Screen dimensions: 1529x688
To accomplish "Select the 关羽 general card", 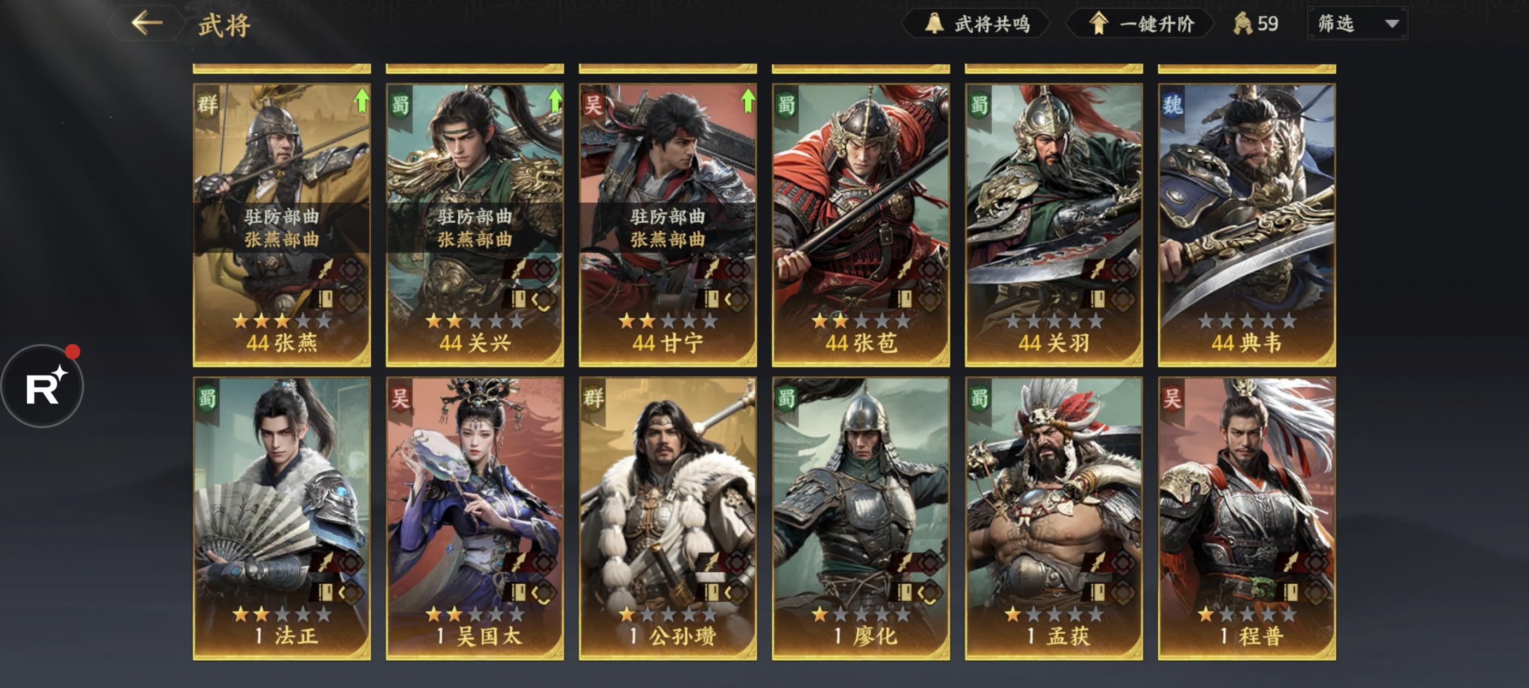I will coord(1053,225).
